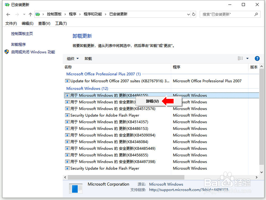Image resolution: width=266 pixels, height=200 pixels.
Task: Expand the arrow after 控制面板 breadcrumb
Action: 65,14
